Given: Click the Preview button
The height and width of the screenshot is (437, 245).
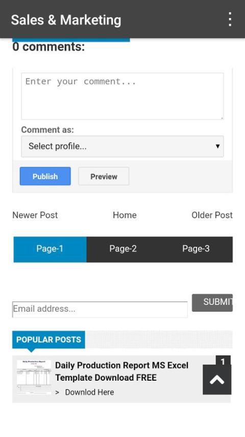Looking at the screenshot, I should [x=104, y=176].
